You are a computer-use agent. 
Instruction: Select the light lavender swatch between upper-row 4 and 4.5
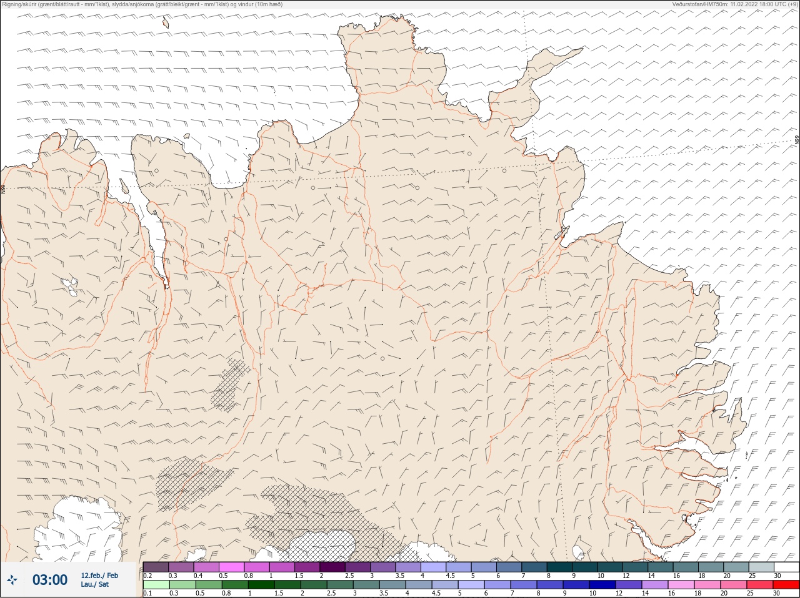coord(433,567)
